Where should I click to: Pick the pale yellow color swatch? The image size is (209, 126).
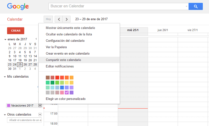(67, 82)
